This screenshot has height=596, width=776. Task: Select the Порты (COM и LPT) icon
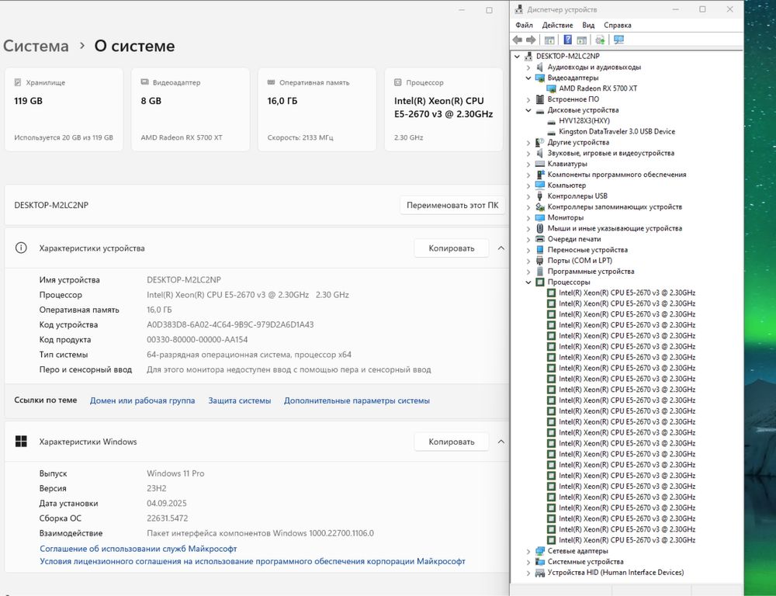540,261
